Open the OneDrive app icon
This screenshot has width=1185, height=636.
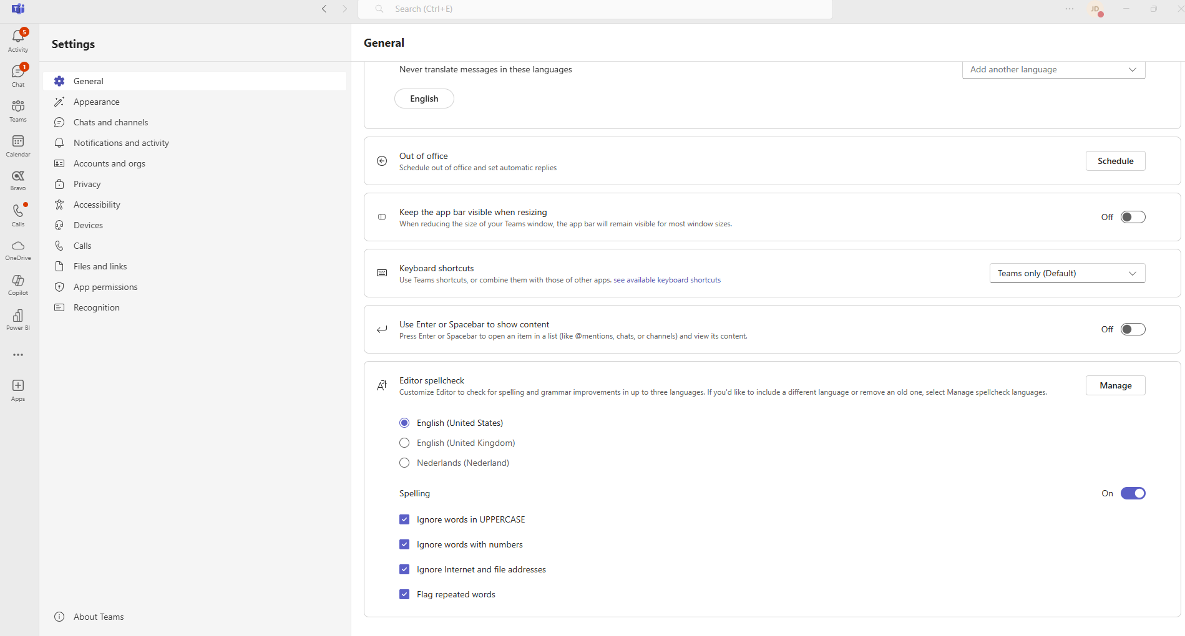pos(18,249)
